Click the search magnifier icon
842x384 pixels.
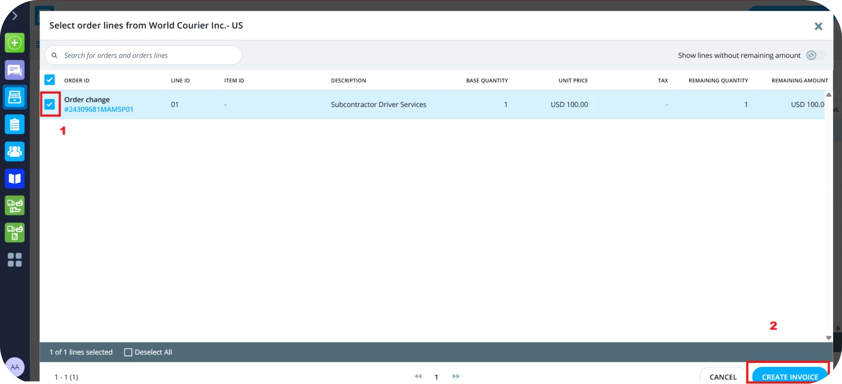pos(54,55)
